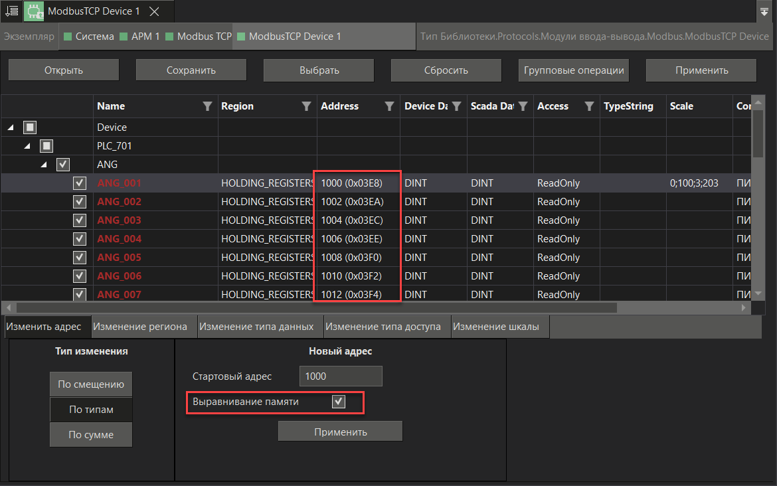
Task: Toggle the ANG group checkbox
Action: pos(63,165)
